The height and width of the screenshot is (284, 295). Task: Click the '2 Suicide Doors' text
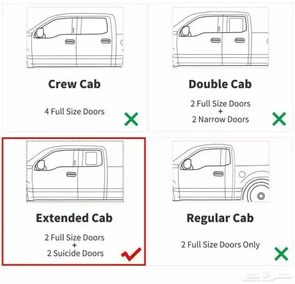[75, 253]
